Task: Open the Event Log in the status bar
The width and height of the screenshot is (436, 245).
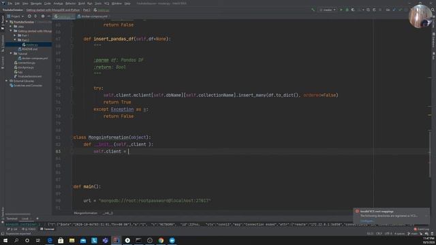Action: point(421,229)
